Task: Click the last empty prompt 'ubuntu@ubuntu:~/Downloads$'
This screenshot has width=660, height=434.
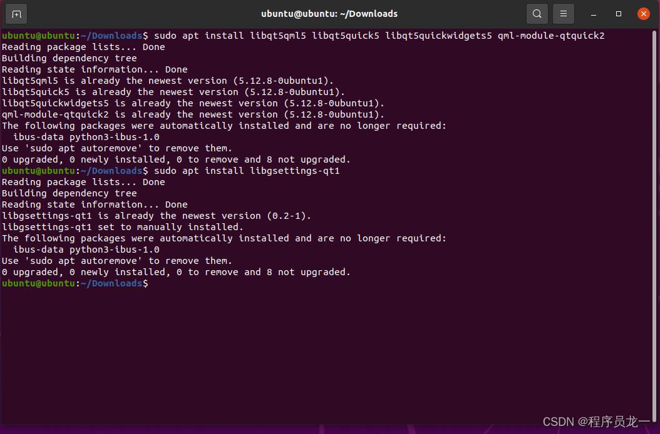Action: pyautogui.click(x=75, y=283)
